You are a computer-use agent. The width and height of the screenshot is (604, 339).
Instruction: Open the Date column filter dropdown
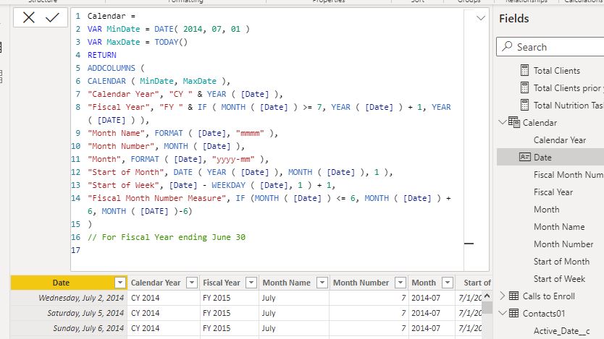[x=120, y=283]
